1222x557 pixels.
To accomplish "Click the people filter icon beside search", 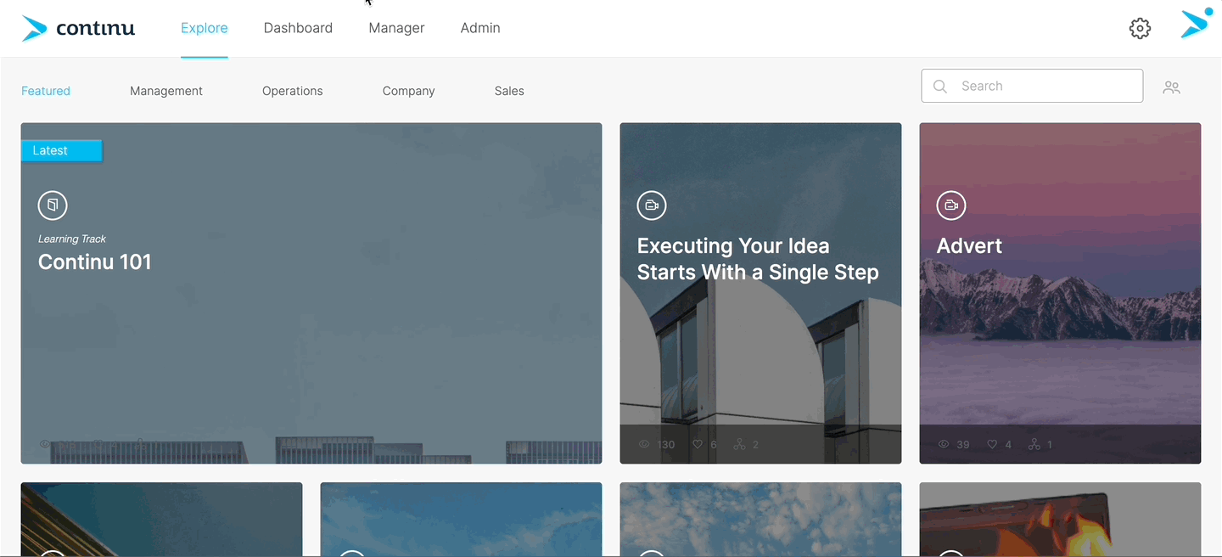I will (x=1172, y=87).
